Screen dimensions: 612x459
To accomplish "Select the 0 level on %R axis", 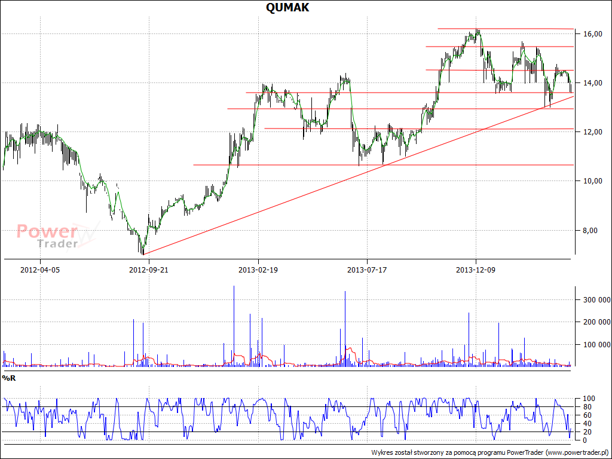I will coord(585,440).
